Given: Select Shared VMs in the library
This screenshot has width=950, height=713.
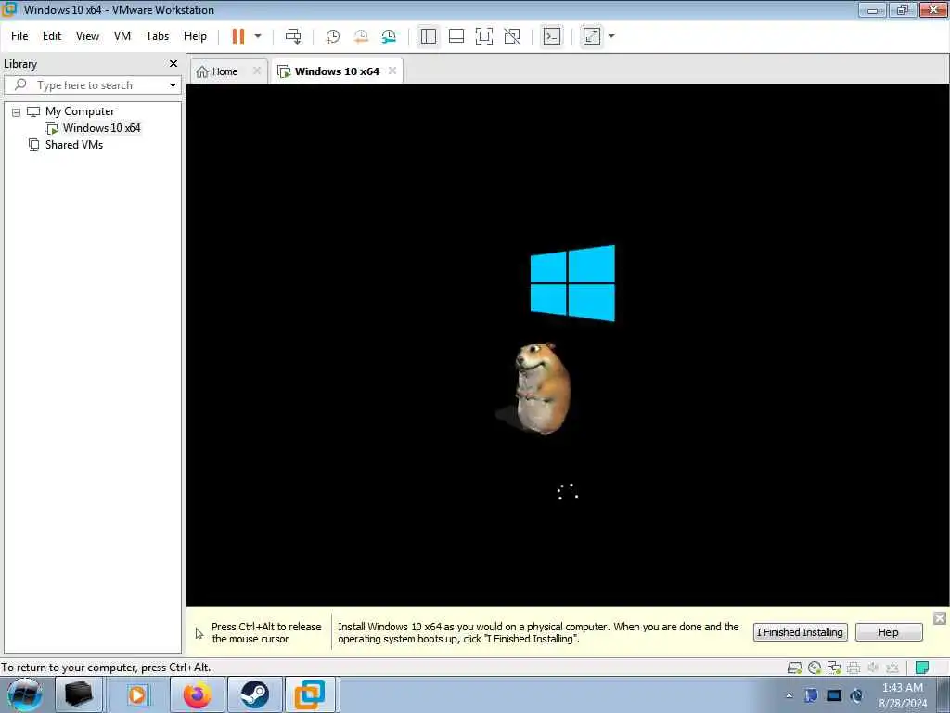Looking at the screenshot, I should (x=74, y=145).
